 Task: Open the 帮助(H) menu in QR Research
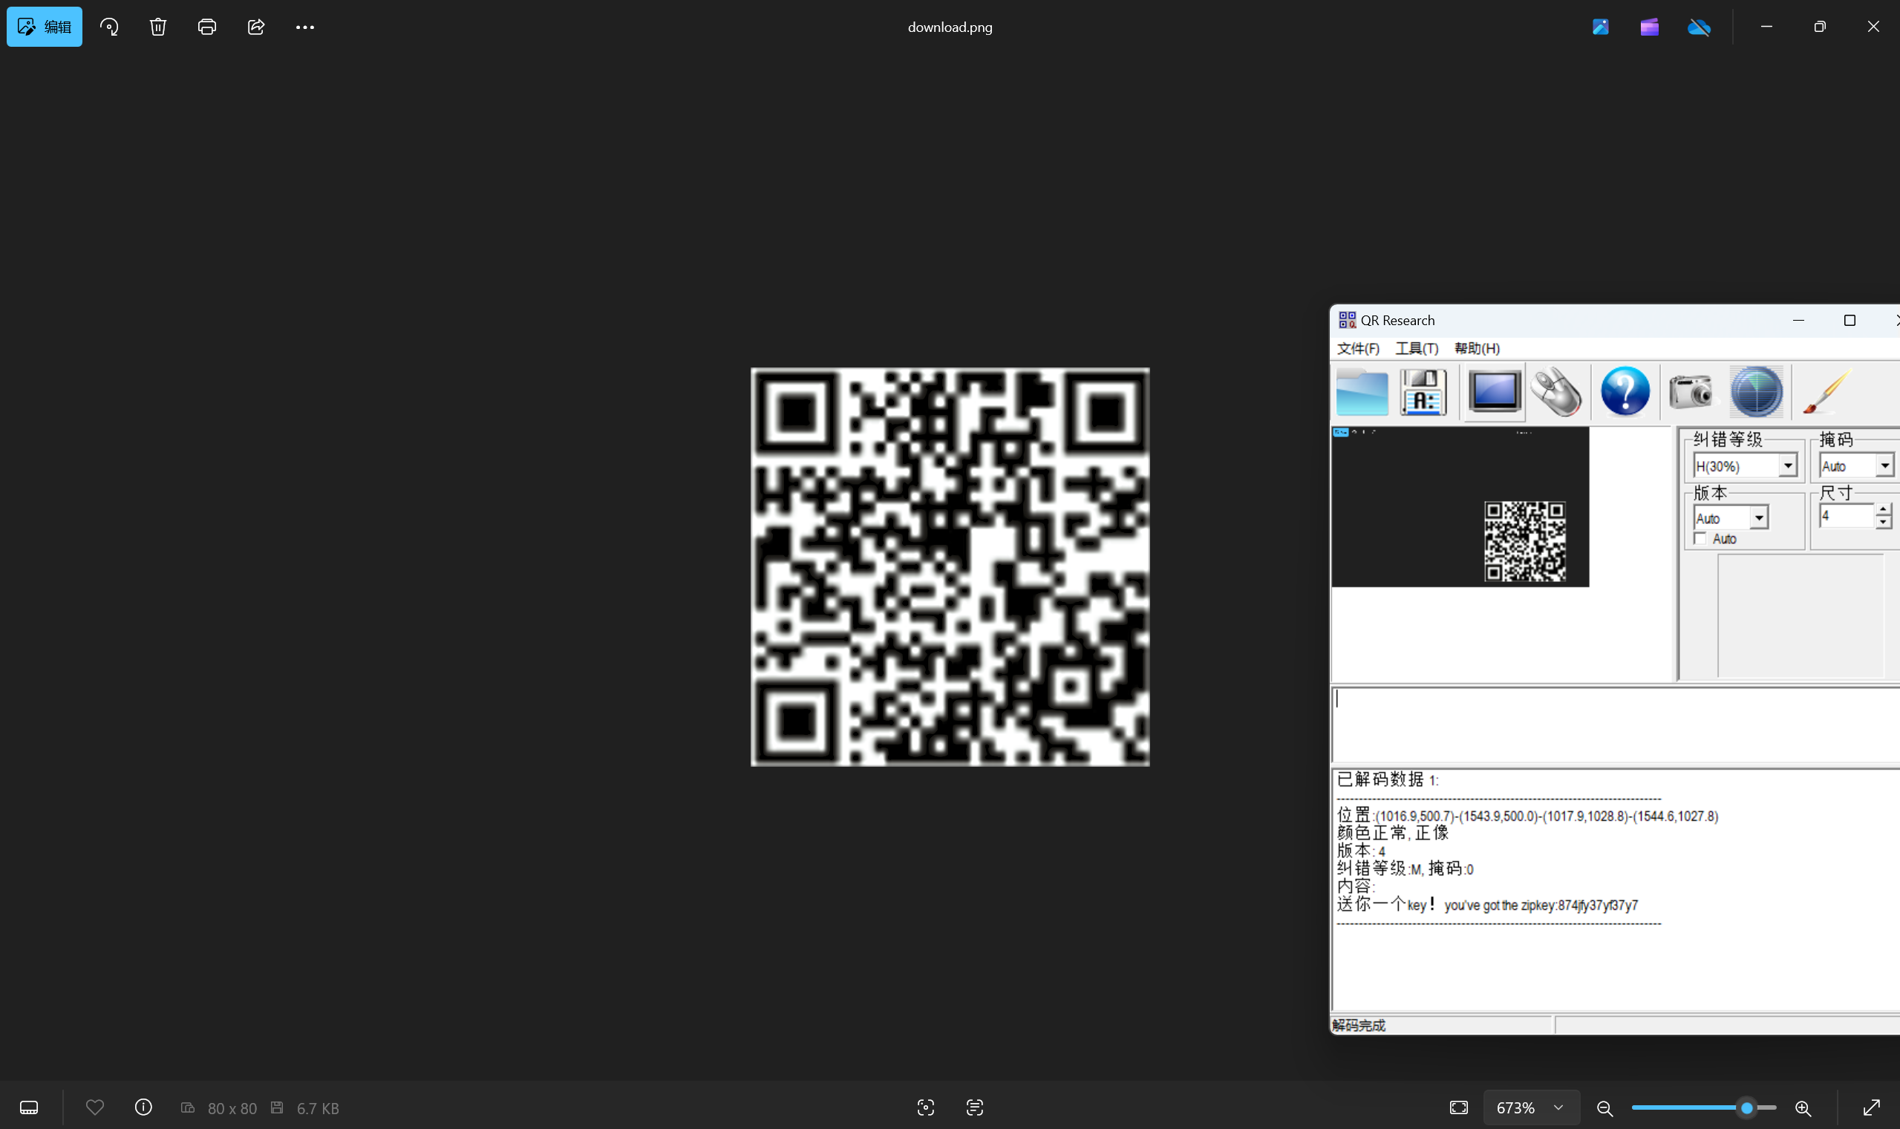coord(1476,347)
